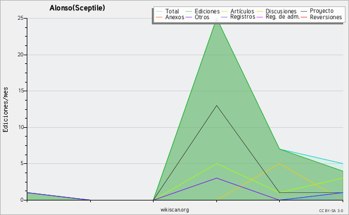349x215 pixels.
Task: Click the Proyecto legend entry
Action: pyautogui.click(x=322, y=11)
